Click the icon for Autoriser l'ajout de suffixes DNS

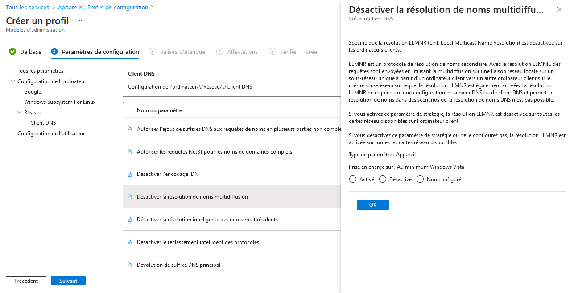[130, 129]
